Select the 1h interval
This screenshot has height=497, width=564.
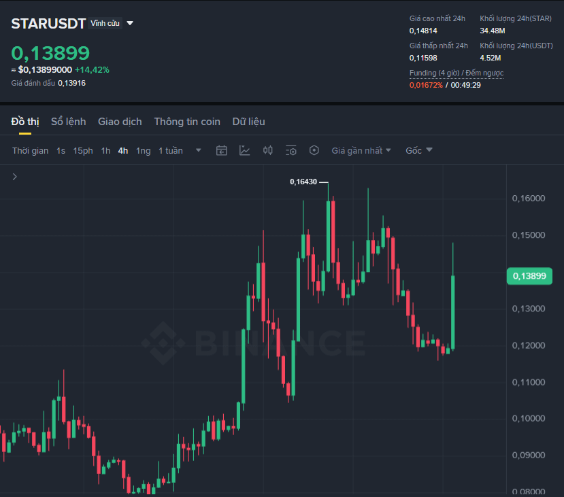coord(105,150)
